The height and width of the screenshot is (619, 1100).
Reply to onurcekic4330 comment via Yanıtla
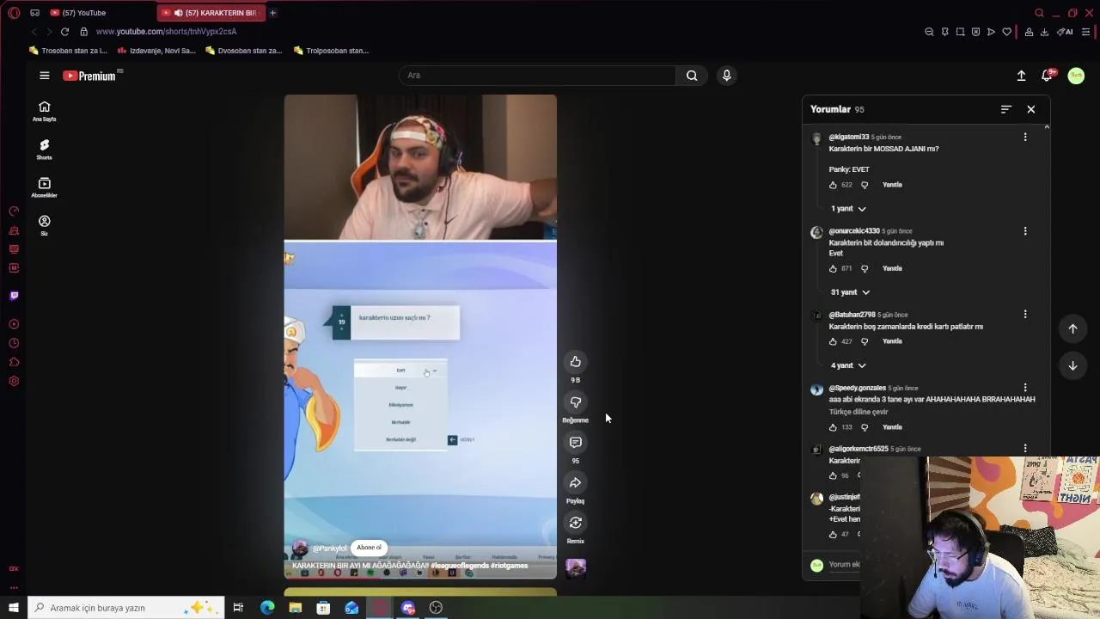pos(892,268)
